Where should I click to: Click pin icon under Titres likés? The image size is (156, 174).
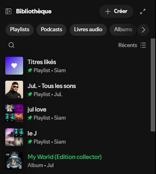30,71
